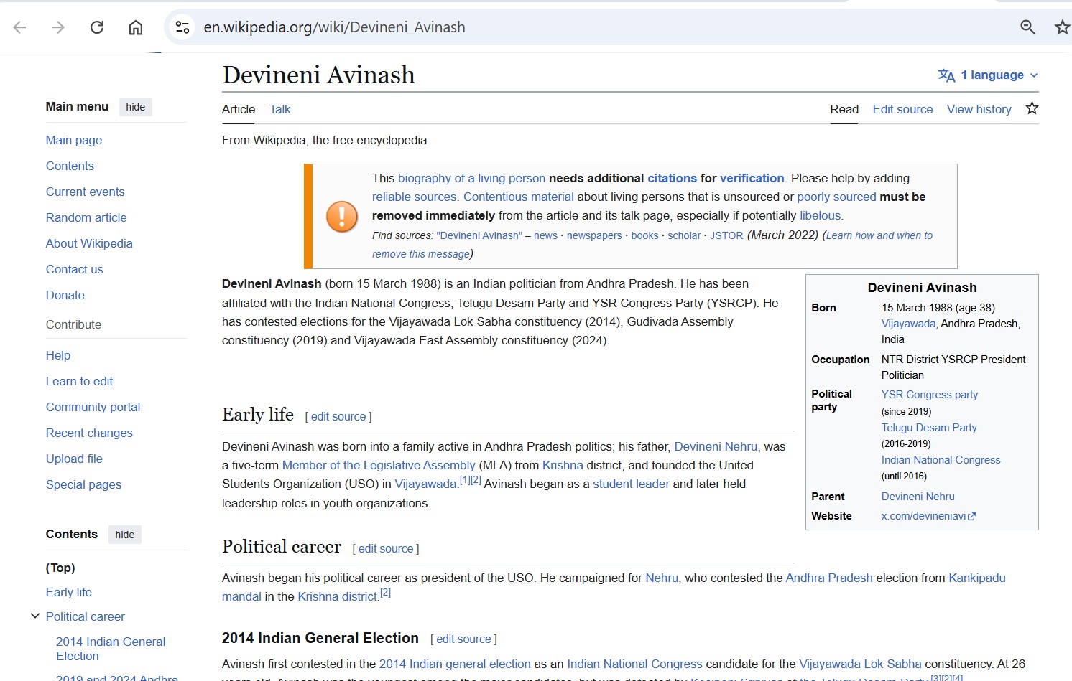Open the Edit source tab
This screenshot has height=681, width=1072.
[x=902, y=109]
